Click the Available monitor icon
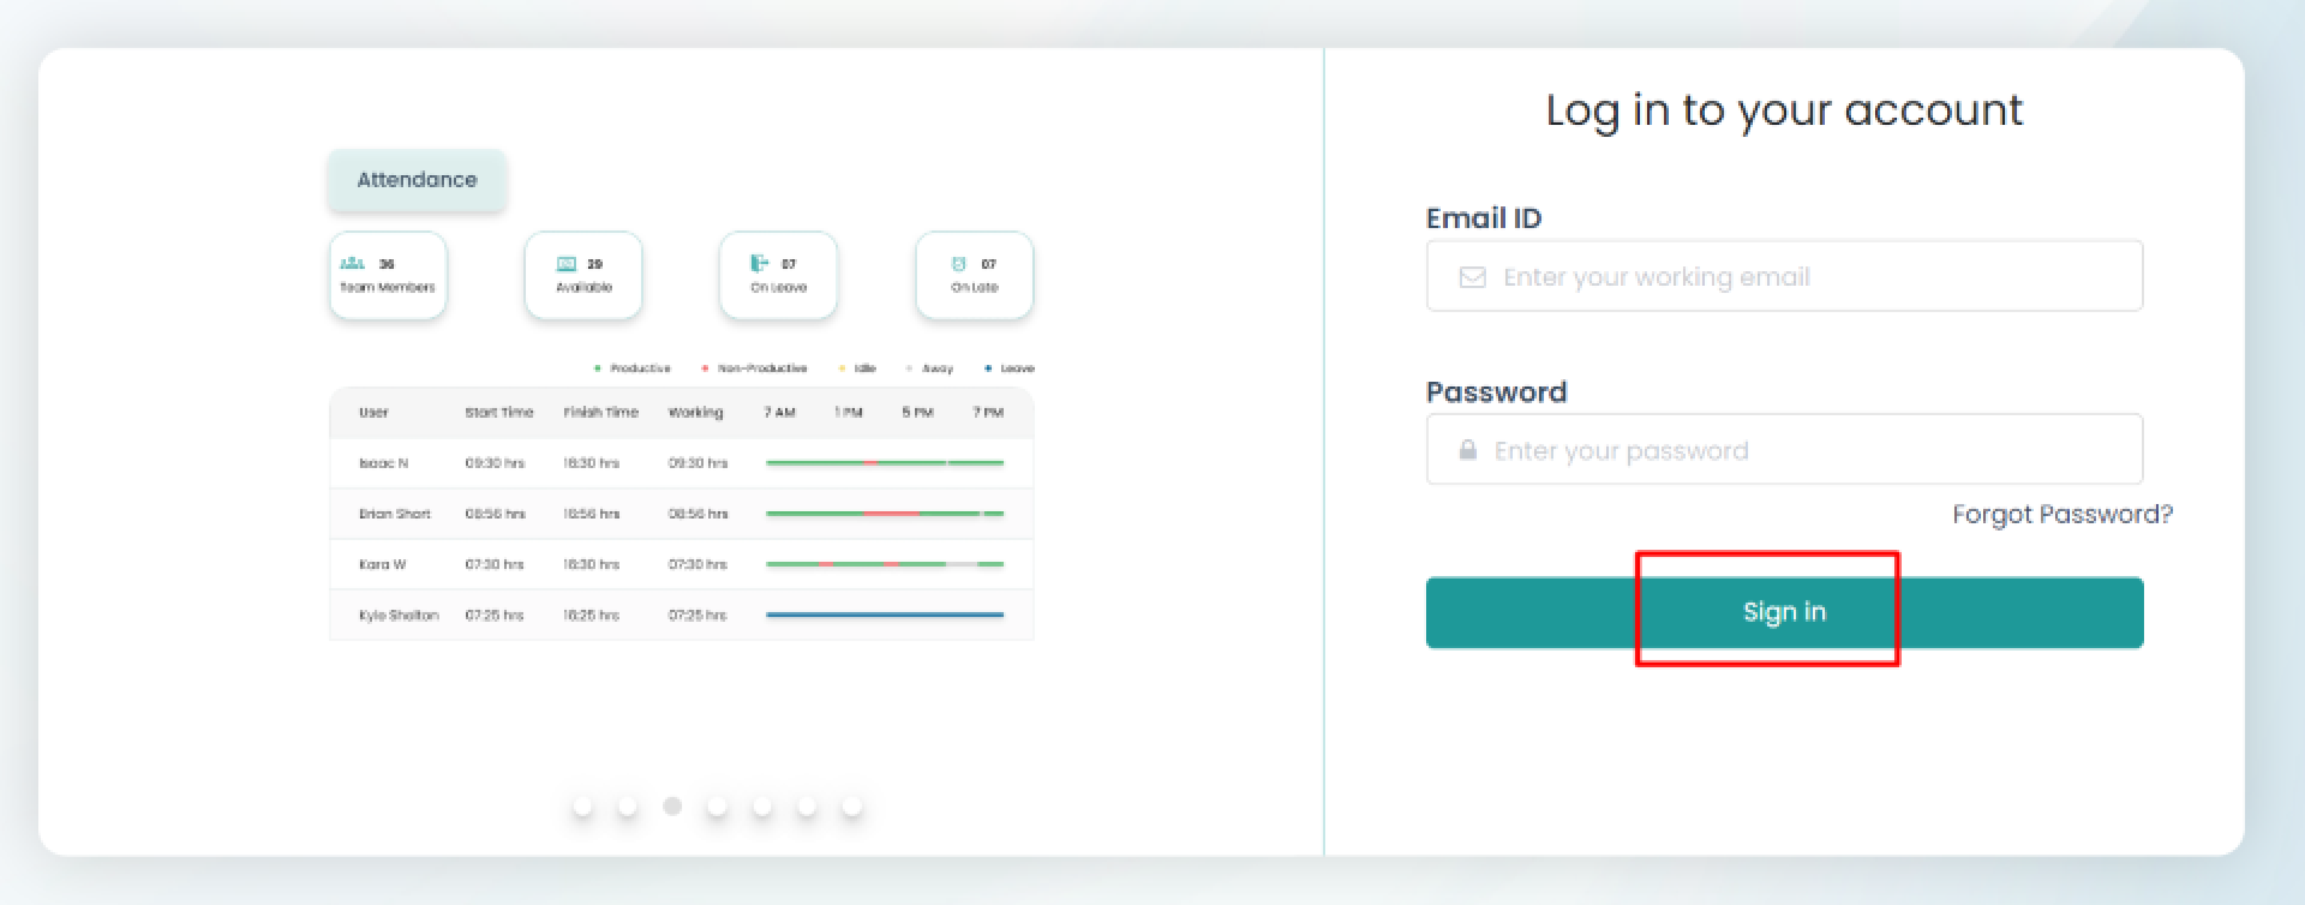This screenshot has height=905, width=2305. (x=567, y=263)
